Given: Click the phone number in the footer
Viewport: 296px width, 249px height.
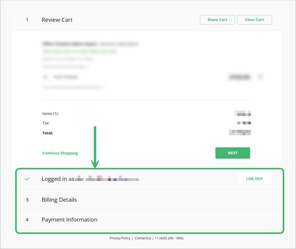Looking at the screenshot, I should click(169, 238).
